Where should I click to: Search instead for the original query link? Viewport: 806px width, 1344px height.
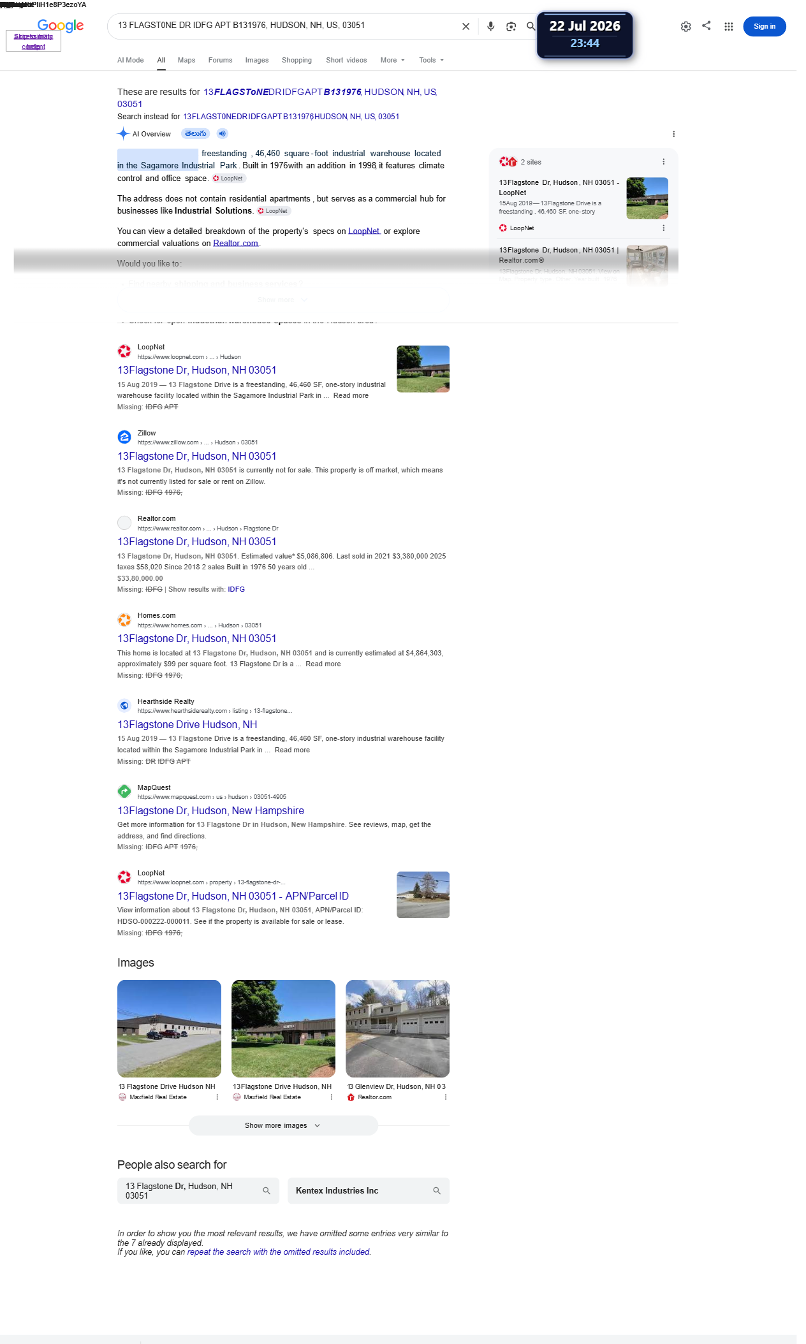click(291, 117)
